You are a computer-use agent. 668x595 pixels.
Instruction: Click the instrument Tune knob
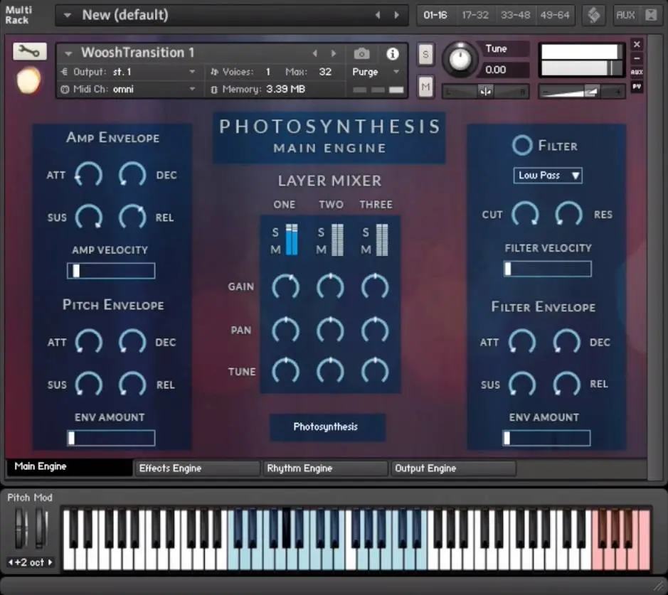(460, 60)
